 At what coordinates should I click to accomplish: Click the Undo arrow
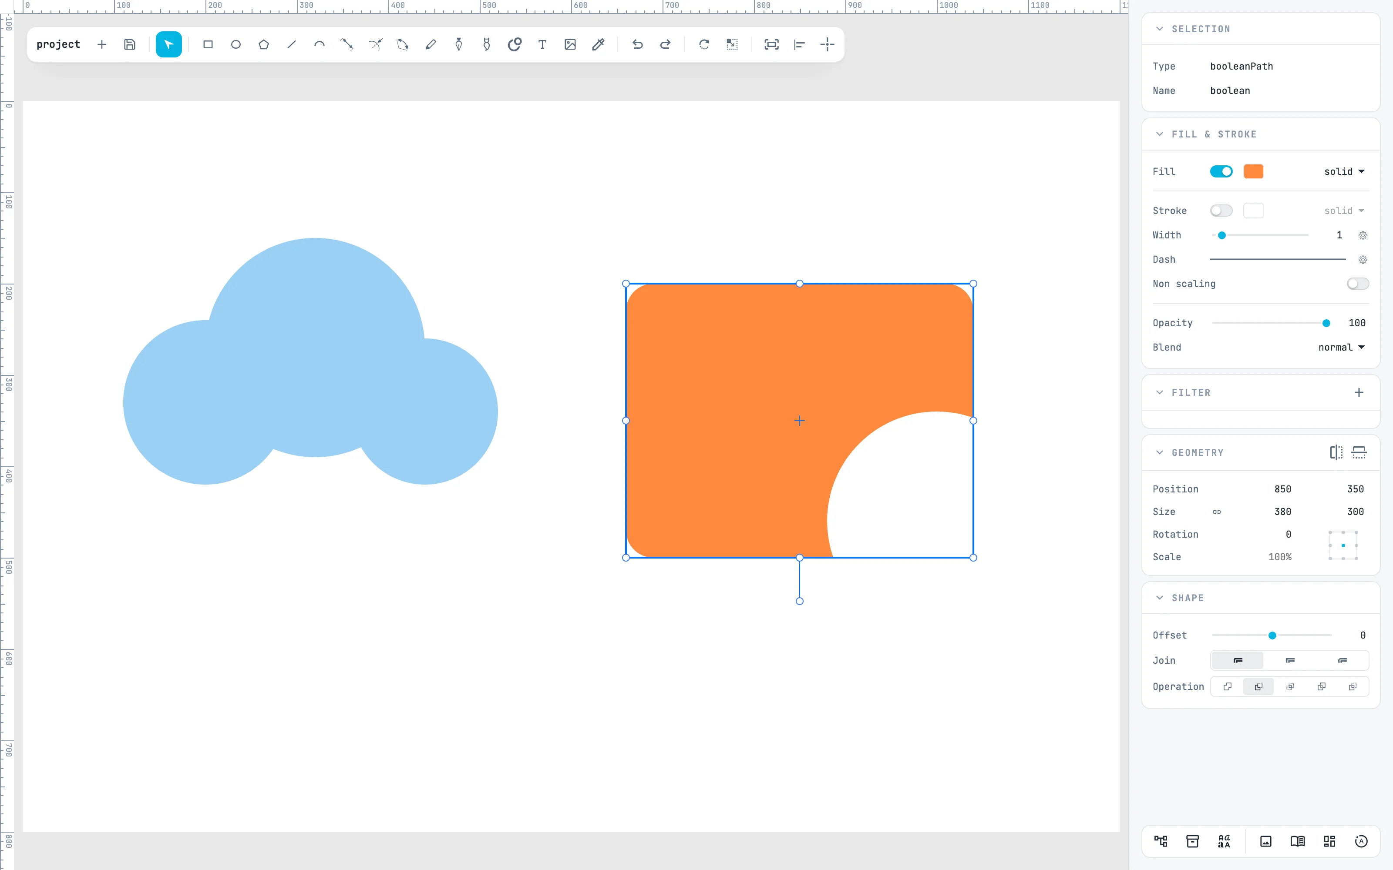pyautogui.click(x=637, y=44)
